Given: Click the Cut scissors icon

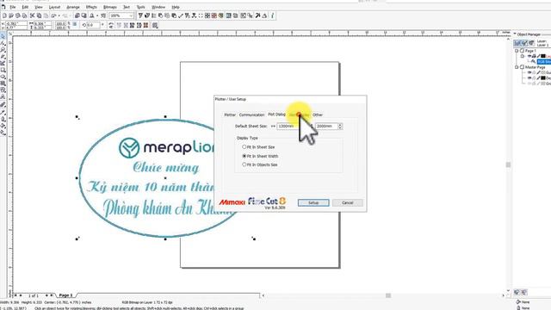Looking at the screenshot, I should [x=33, y=15].
